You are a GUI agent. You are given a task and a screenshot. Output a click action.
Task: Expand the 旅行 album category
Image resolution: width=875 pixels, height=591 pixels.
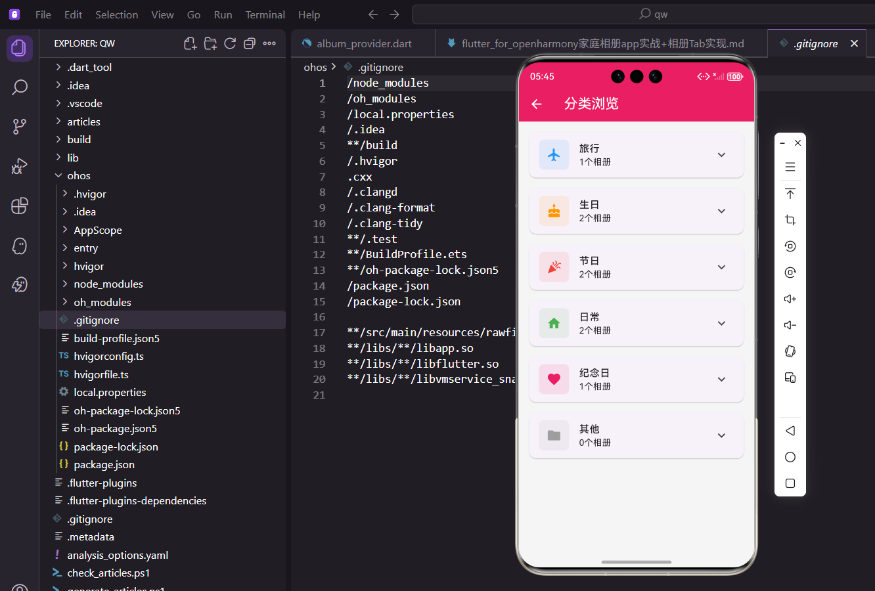tap(721, 154)
